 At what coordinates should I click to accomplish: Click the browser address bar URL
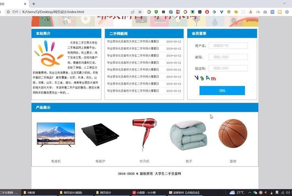(54, 12)
